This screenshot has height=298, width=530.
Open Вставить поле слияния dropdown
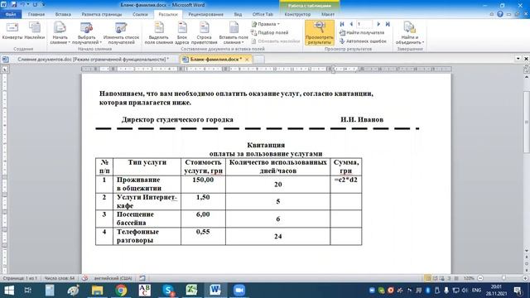pos(234,33)
